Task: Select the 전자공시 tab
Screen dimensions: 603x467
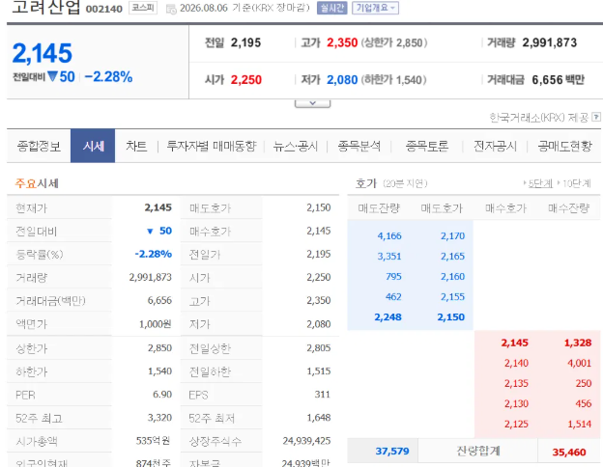Action: 495,146
